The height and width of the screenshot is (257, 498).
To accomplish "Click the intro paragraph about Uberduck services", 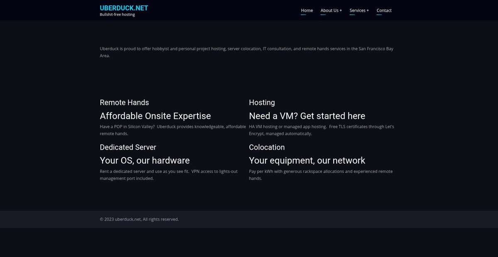I will [x=247, y=52].
